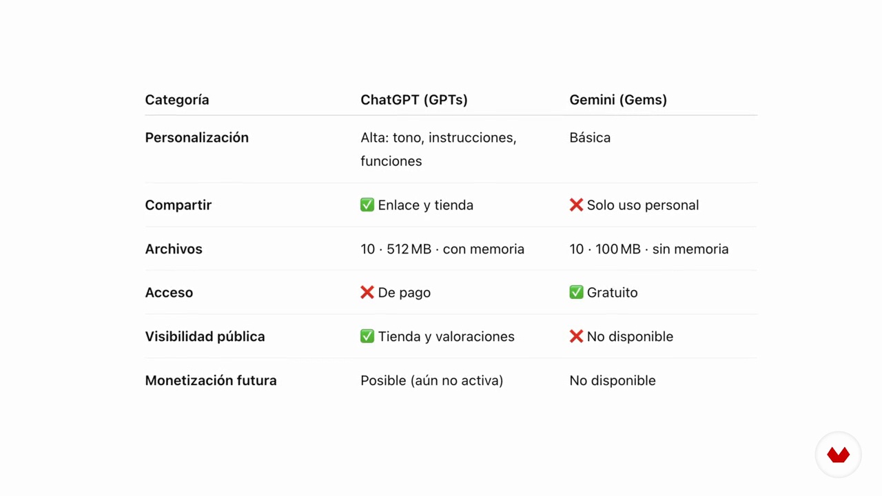Click the 'Posible (aún no activa)' cell

[x=432, y=380]
